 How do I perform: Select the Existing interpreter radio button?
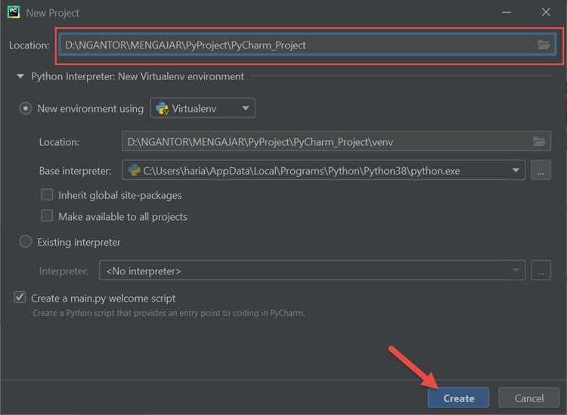pos(25,241)
